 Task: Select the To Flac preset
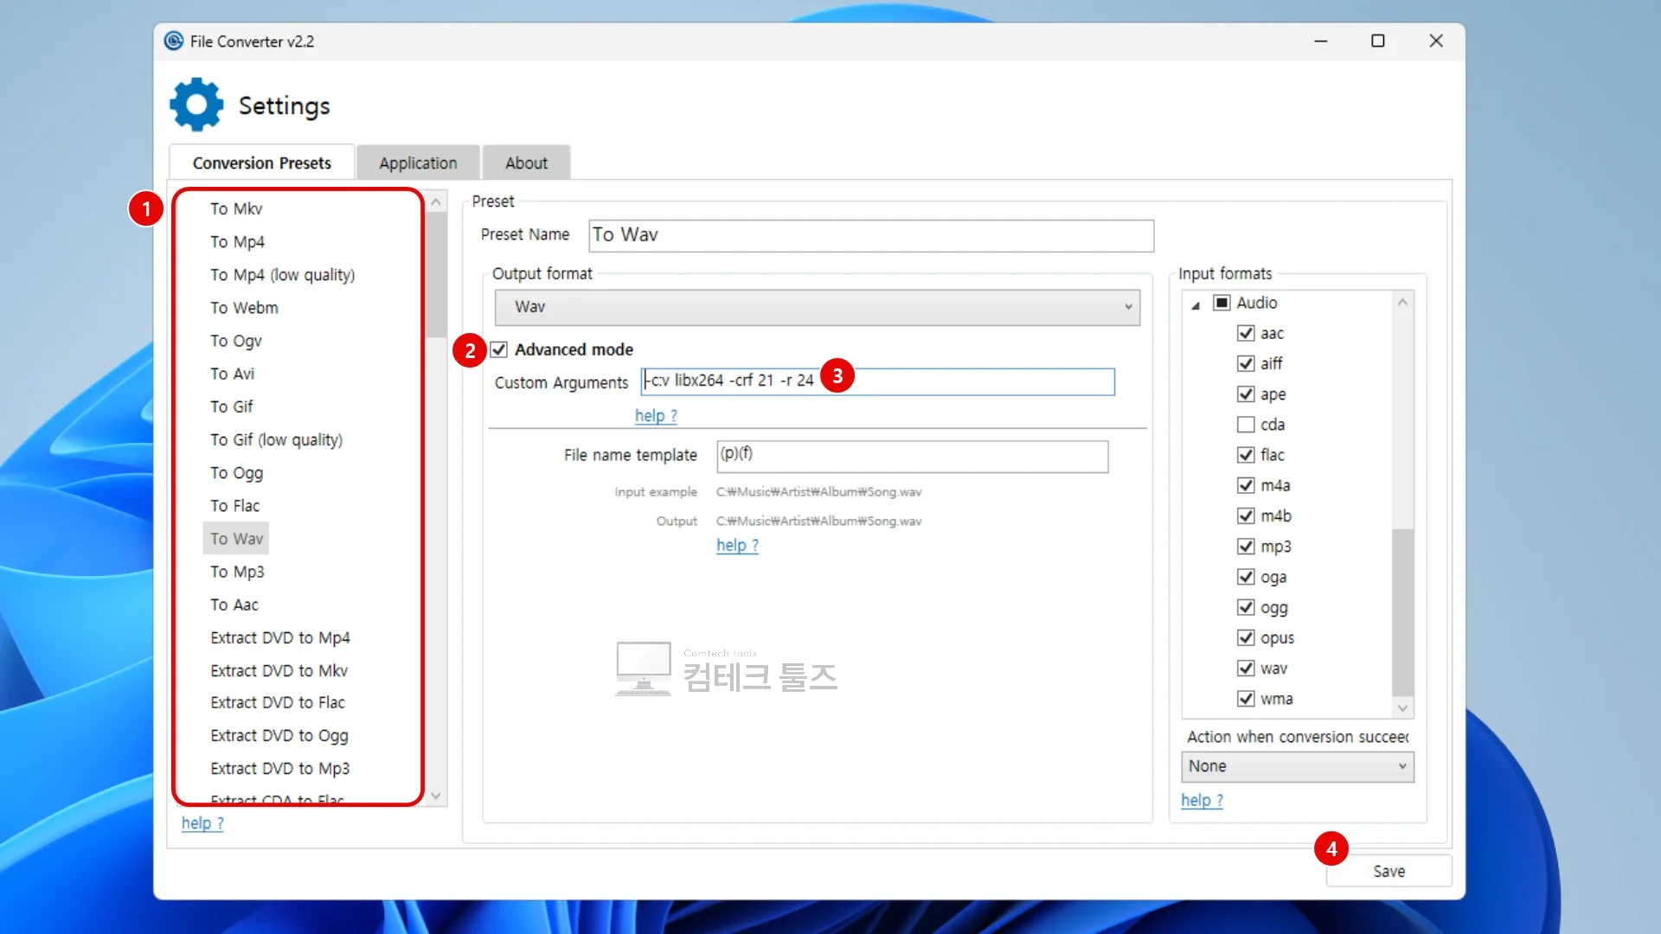click(235, 506)
